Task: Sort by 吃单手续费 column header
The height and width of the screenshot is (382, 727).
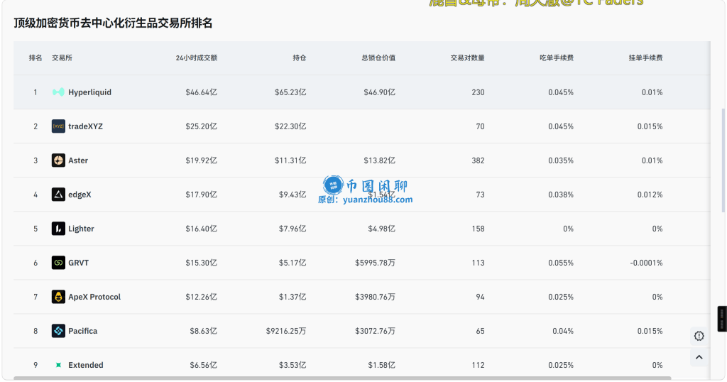Action: pos(557,58)
